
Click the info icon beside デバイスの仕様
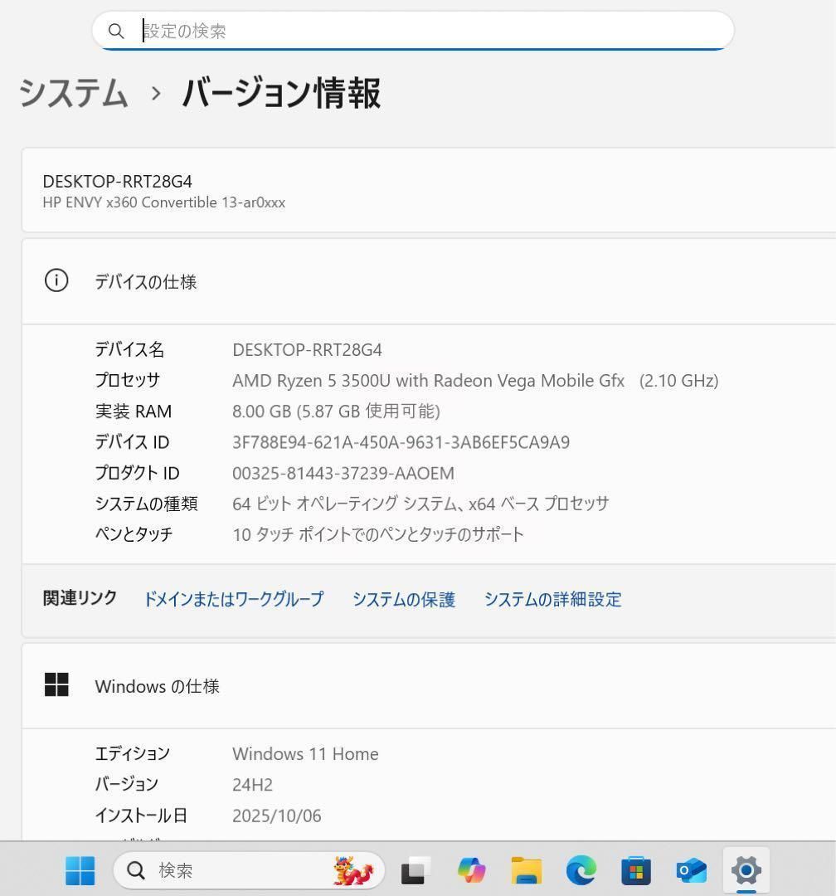[x=56, y=280]
